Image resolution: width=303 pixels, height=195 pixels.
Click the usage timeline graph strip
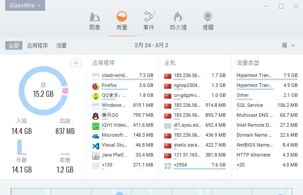pos(152,192)
